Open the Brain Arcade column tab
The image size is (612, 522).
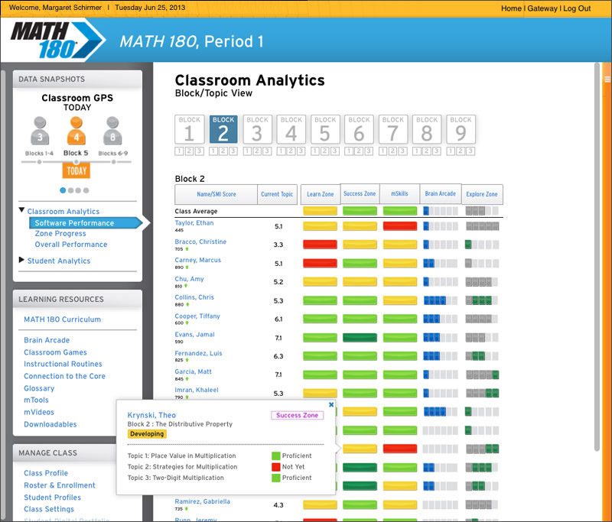[x=441, y=194]
